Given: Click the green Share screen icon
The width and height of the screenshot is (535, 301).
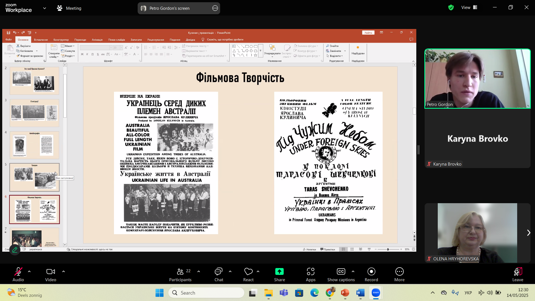Looking at the screenshot, I should pos(279,272).
